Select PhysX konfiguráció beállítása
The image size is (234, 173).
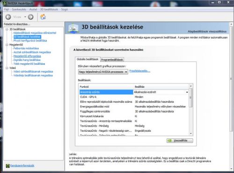pos(30,41)
